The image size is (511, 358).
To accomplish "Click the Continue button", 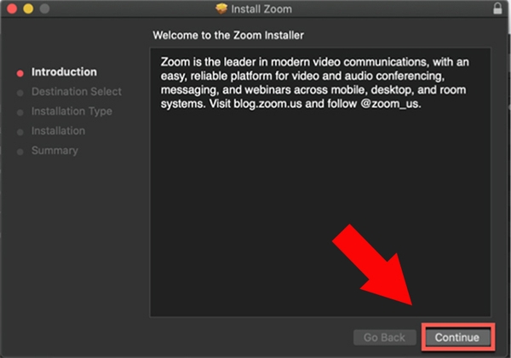I will coord(458,338).
